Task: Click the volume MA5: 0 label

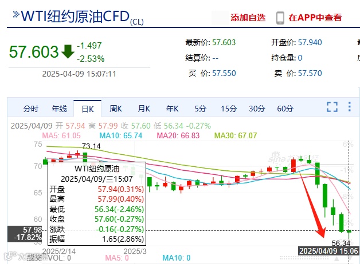Action: click(117, 258)
